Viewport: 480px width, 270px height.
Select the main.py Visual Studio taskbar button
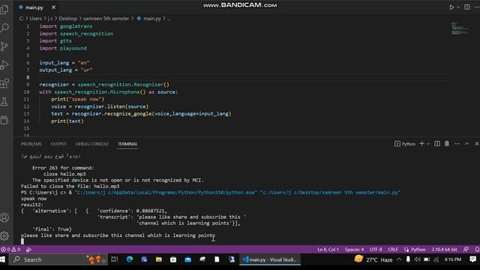point(270,259)
